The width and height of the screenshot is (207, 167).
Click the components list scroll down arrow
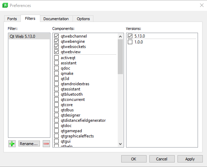pyautogui.click(x=120, y=144)
